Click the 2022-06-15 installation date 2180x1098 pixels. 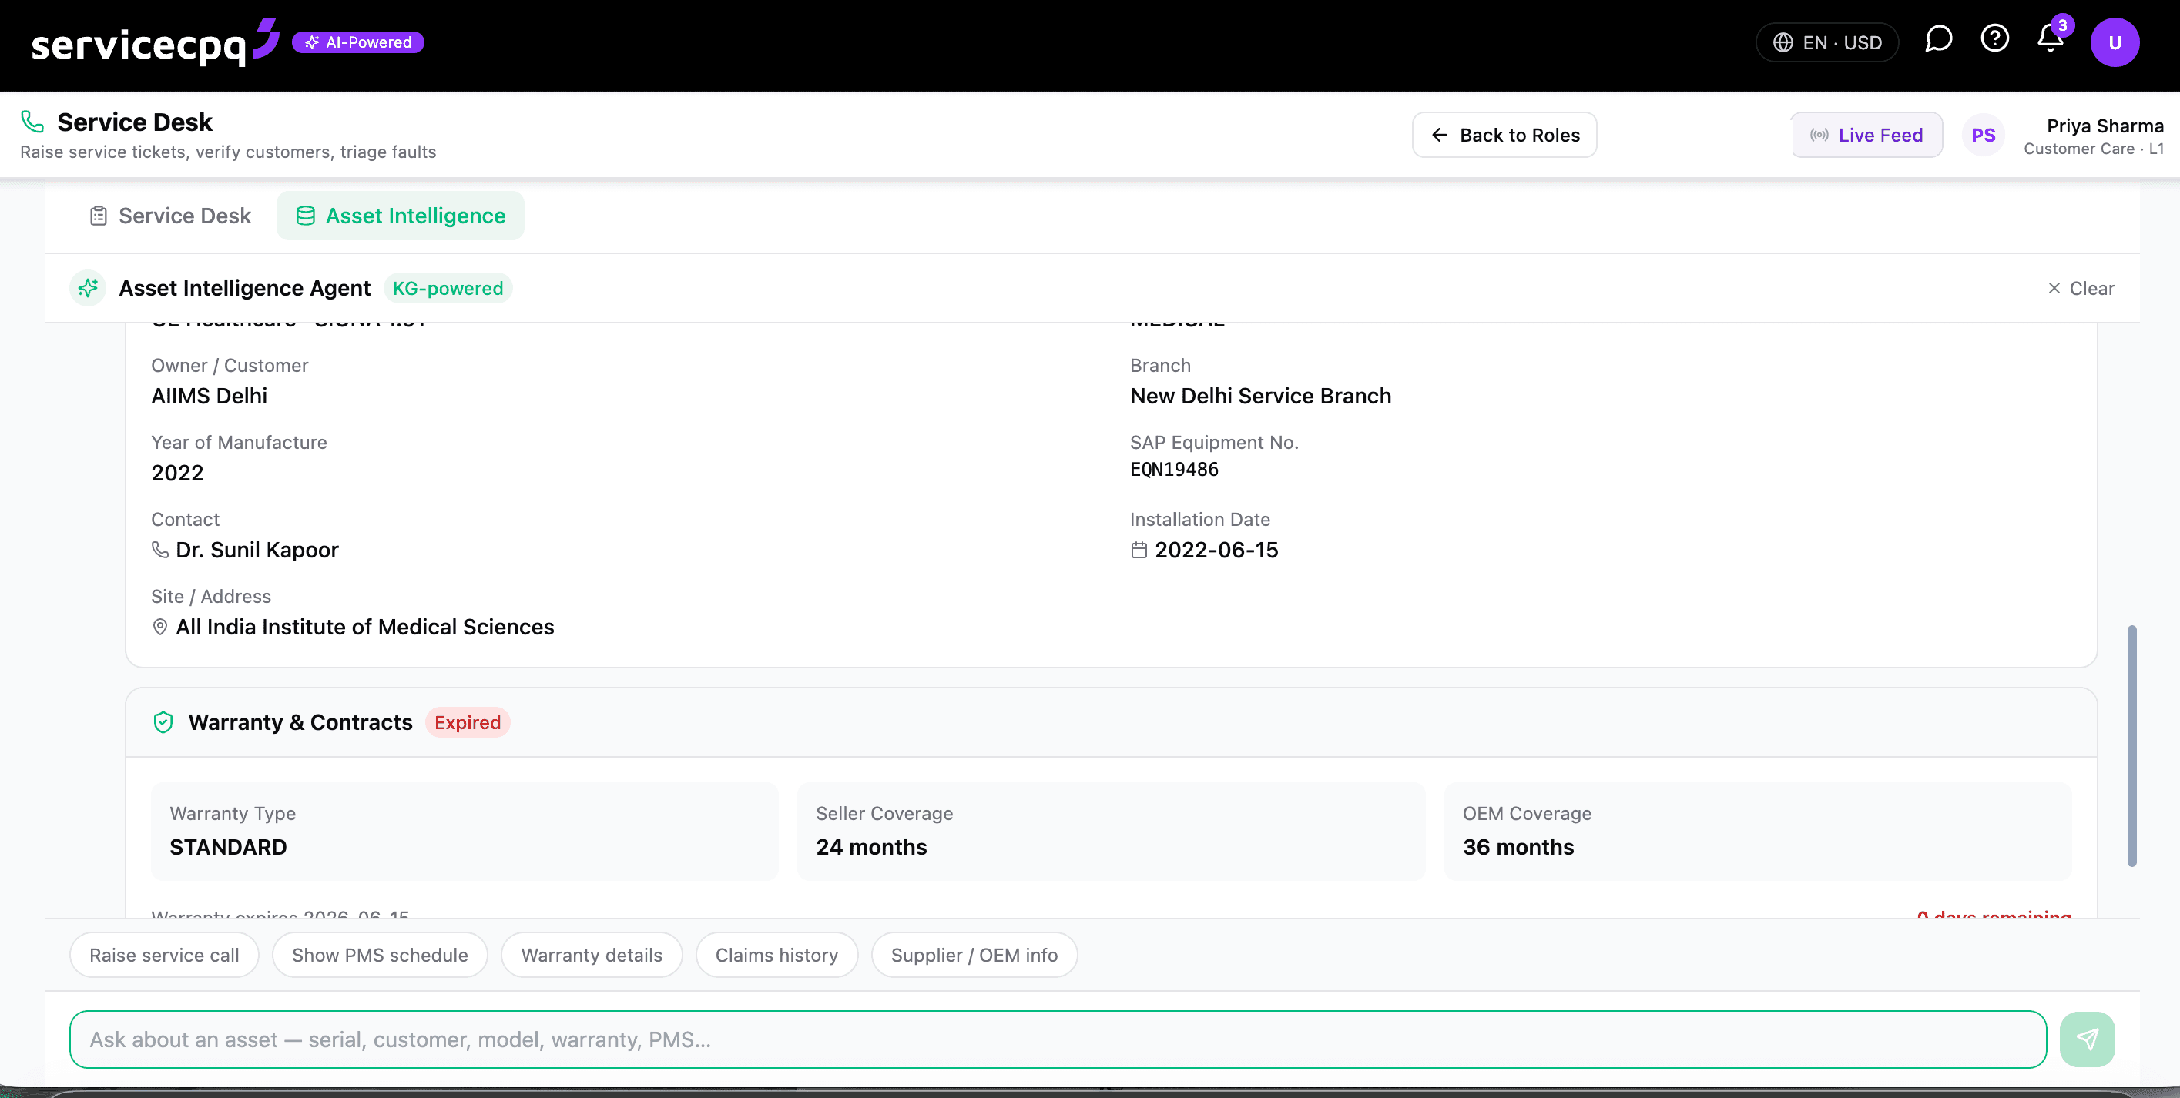click(1216, 550)
